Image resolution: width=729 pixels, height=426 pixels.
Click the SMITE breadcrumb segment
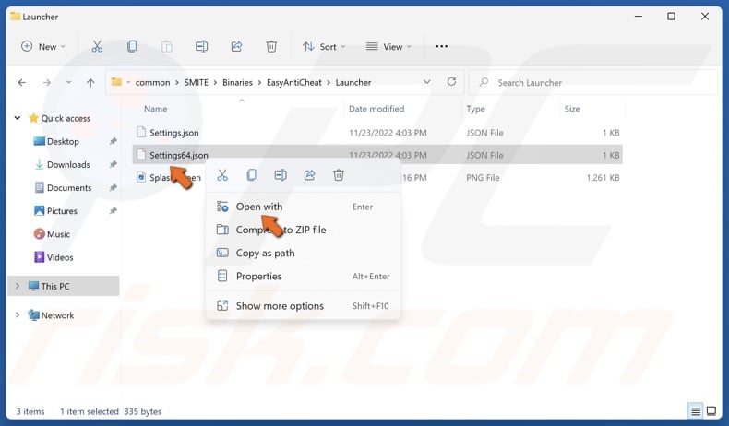click(x=197, y=82)
